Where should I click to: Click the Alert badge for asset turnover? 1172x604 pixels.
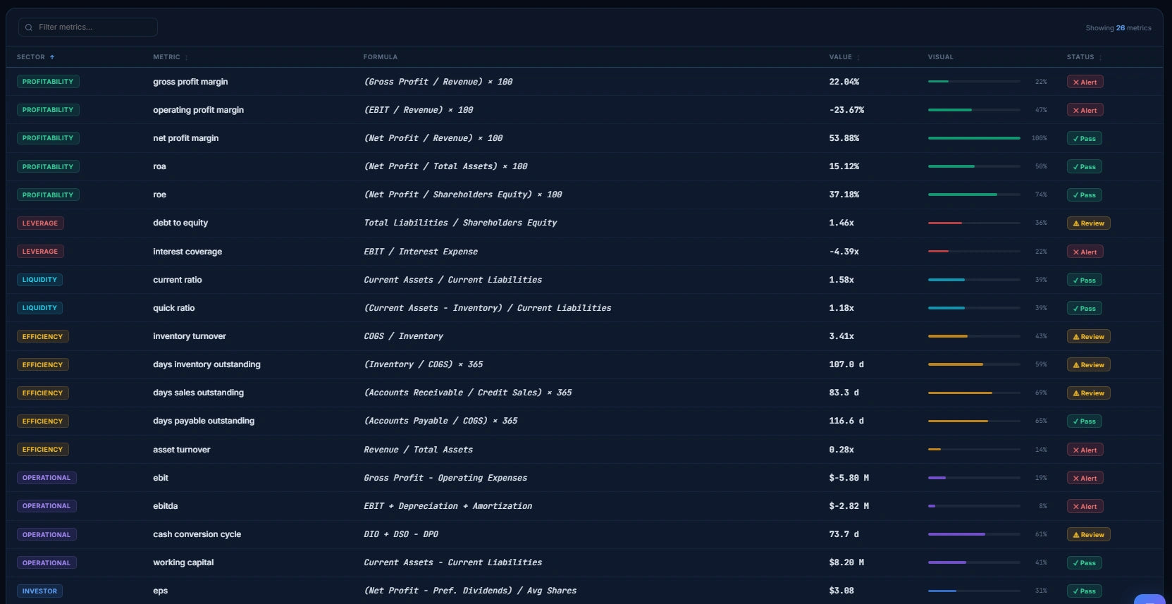[1085, 450]
